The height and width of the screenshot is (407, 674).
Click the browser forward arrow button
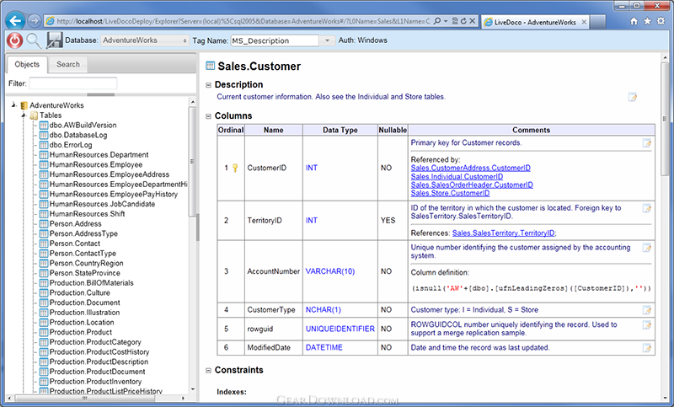point(34,20)
